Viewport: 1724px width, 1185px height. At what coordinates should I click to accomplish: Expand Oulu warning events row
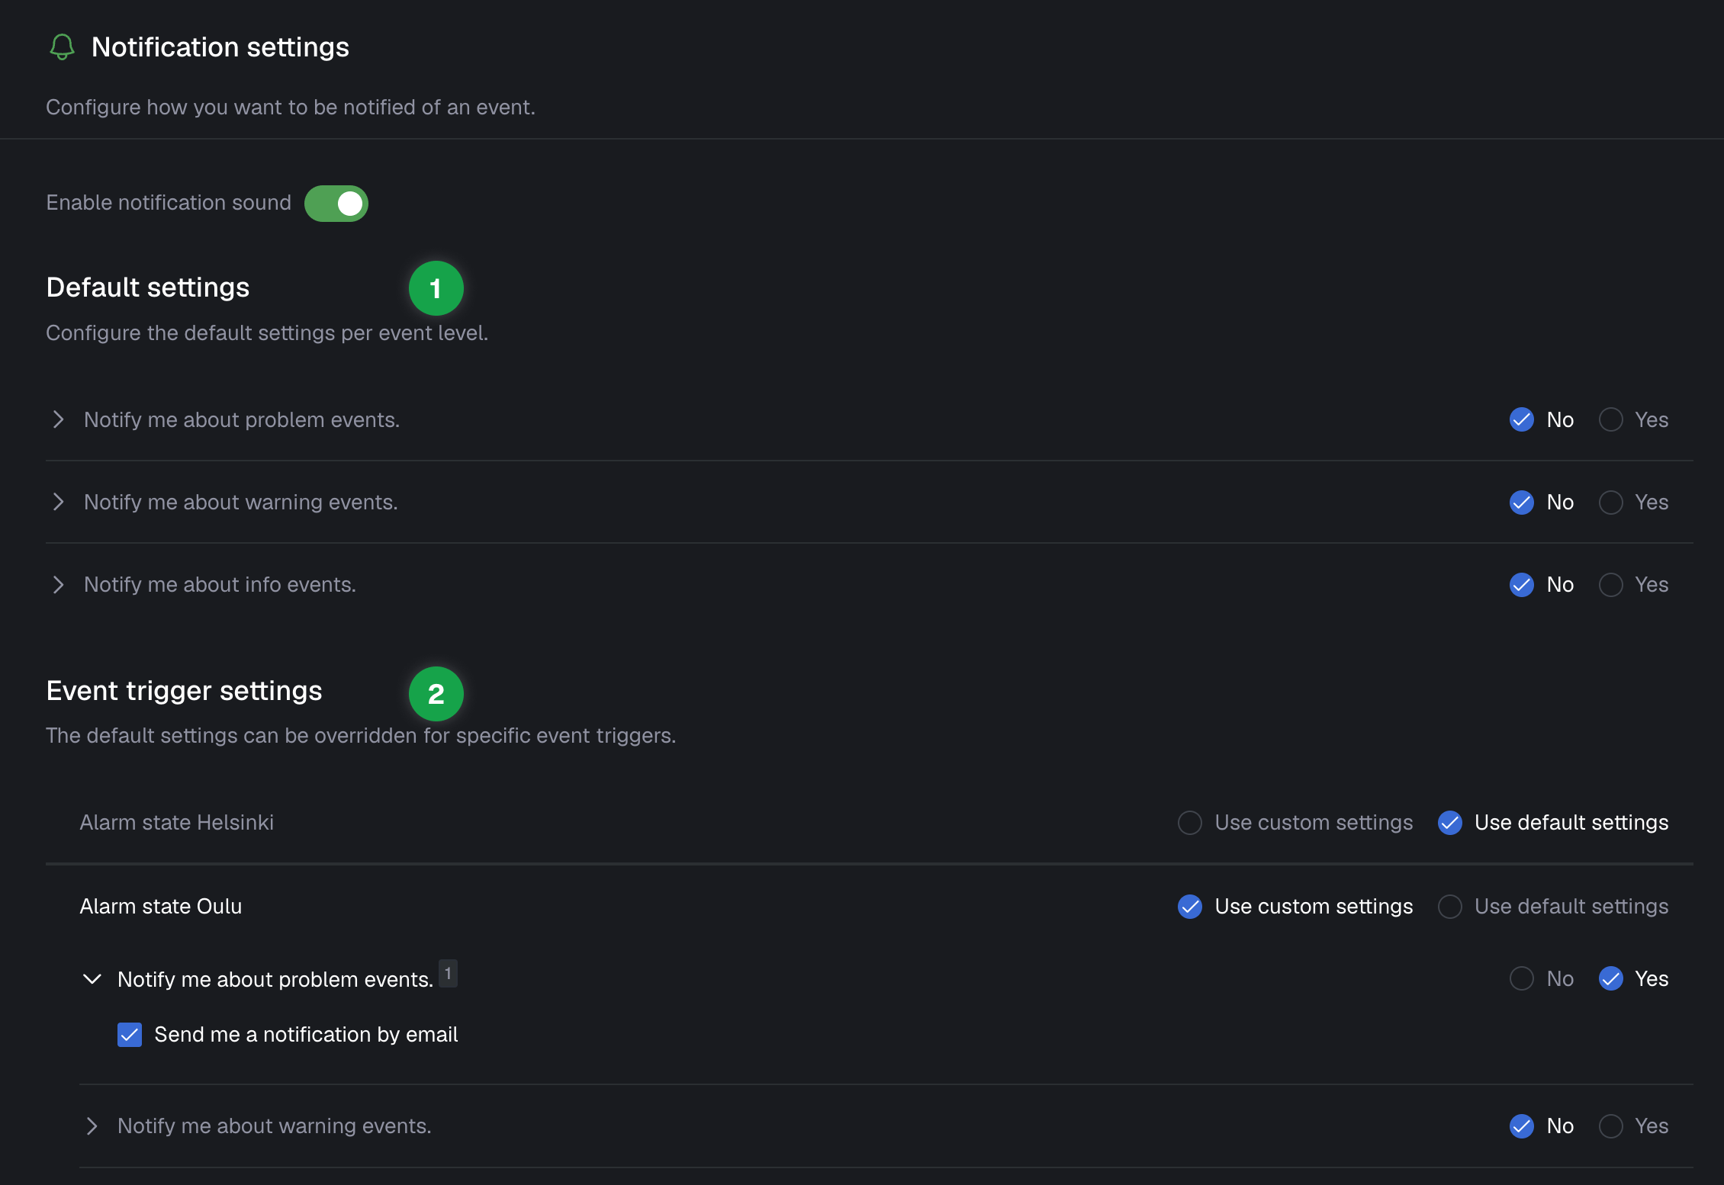pyautogui.click(x=92, y=1126)
